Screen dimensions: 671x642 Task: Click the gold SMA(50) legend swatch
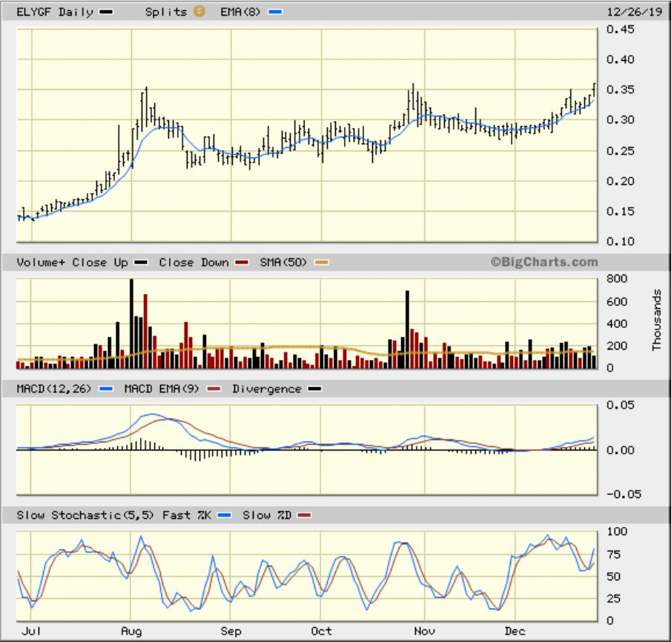pyautogui.click(x=321, y=263)
